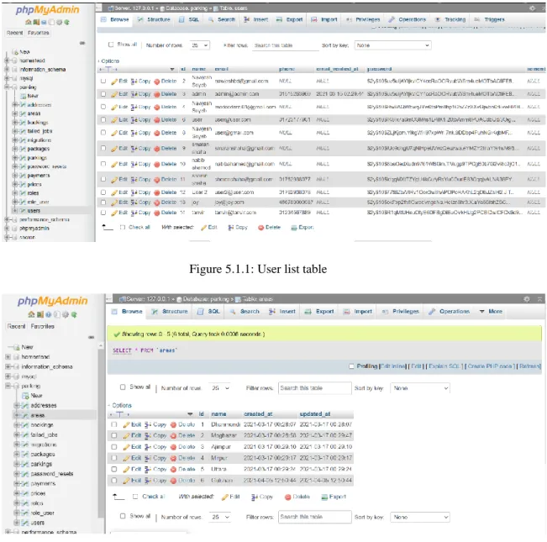
Task: Click the collapse sidebar link icon in top sidebar
Action: point(82,43)
